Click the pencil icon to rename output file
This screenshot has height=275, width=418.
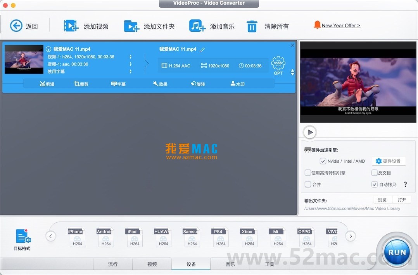(202, 50)
